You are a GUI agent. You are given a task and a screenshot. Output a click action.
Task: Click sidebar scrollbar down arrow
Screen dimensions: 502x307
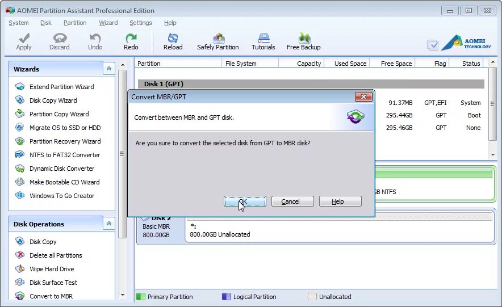(x=123, y=295)
